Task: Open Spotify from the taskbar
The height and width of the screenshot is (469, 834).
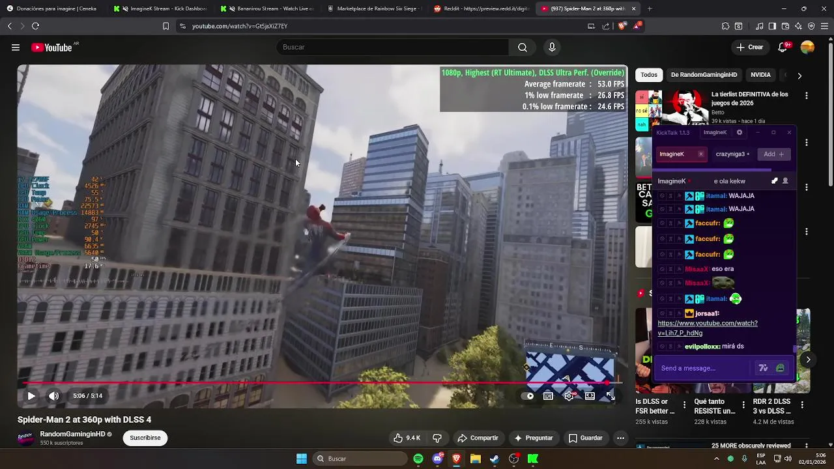Action: 418,459
